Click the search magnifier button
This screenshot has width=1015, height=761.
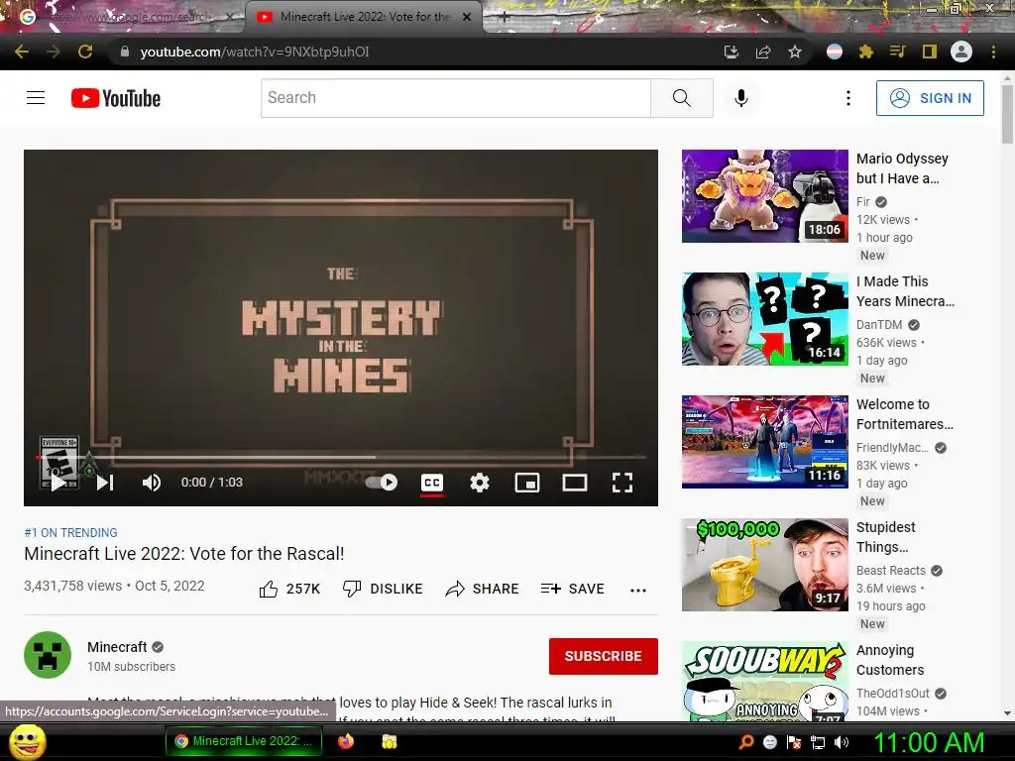tap(682, 98)
